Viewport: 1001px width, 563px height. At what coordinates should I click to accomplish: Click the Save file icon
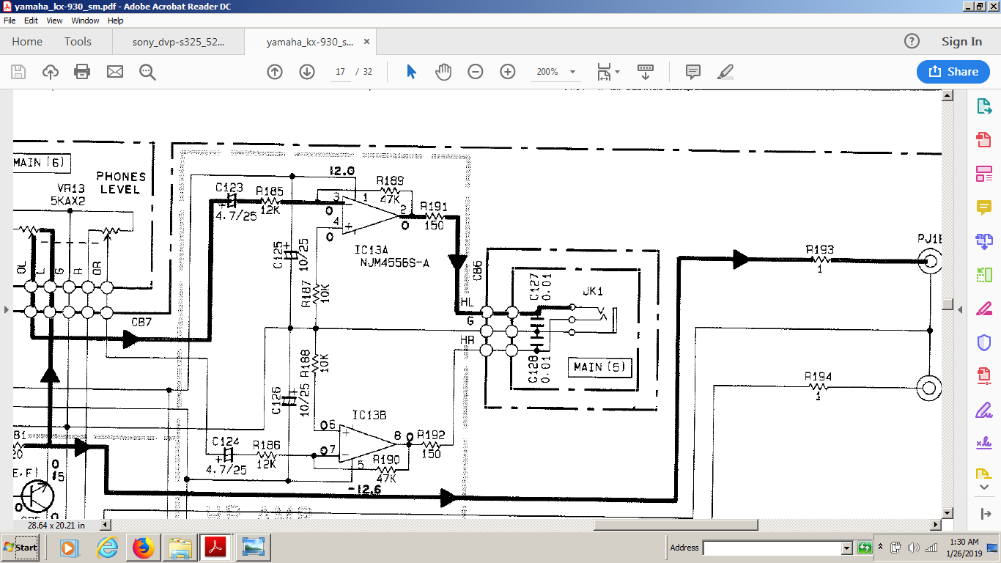pos(18,72)
